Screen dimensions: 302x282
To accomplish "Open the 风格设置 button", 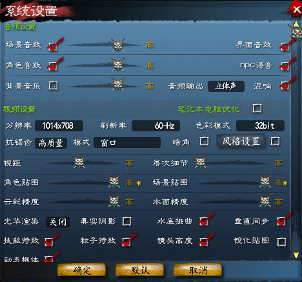I will pyautogui.click(x=241, y=141).
